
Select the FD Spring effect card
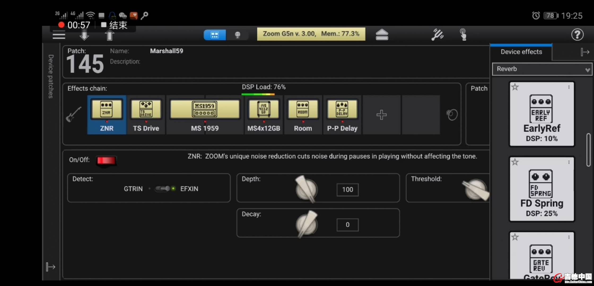pyautogui.click(x=541, y=189)
